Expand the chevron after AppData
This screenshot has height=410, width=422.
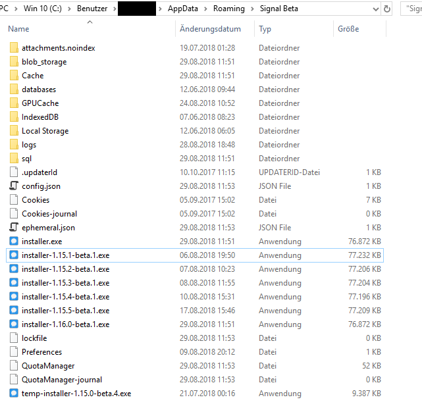tap(205, 9)
